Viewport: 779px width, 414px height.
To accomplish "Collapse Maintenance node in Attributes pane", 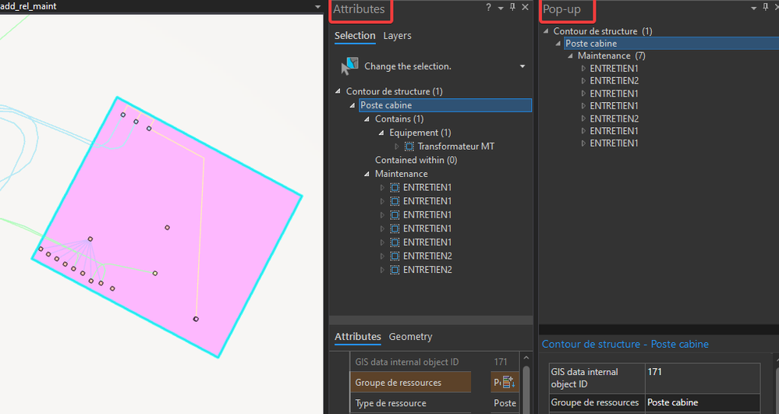I will tap(367, 174).
